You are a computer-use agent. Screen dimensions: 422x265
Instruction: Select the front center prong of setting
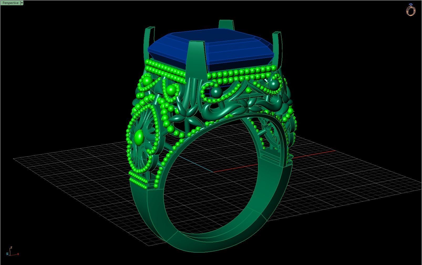tap(196, 61)
